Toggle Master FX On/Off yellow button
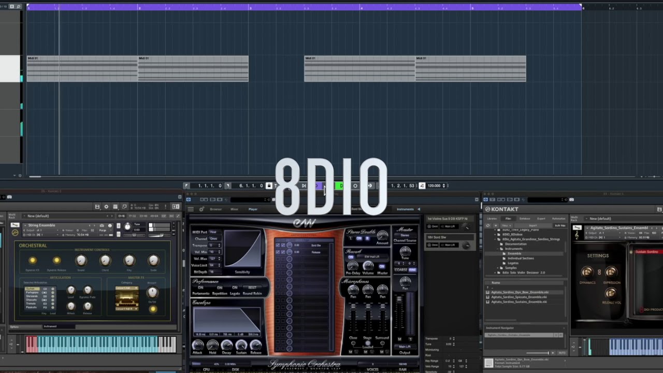Image resolution: width=663 pixels, height=373 pixels. [153, 309]
